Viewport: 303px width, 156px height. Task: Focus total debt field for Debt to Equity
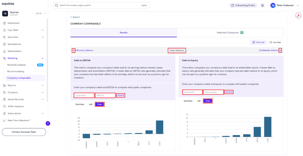click(192, 92)
